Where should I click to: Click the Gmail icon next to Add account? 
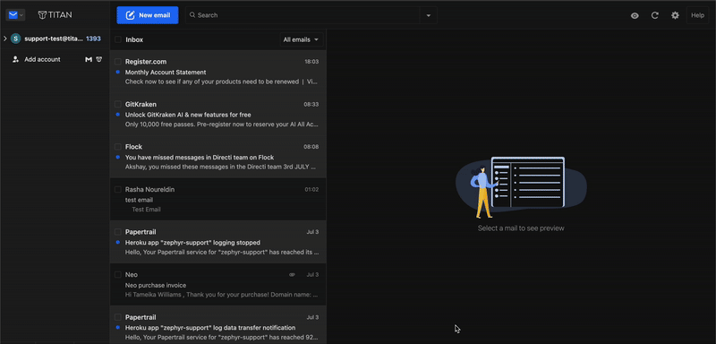[89, 59]
